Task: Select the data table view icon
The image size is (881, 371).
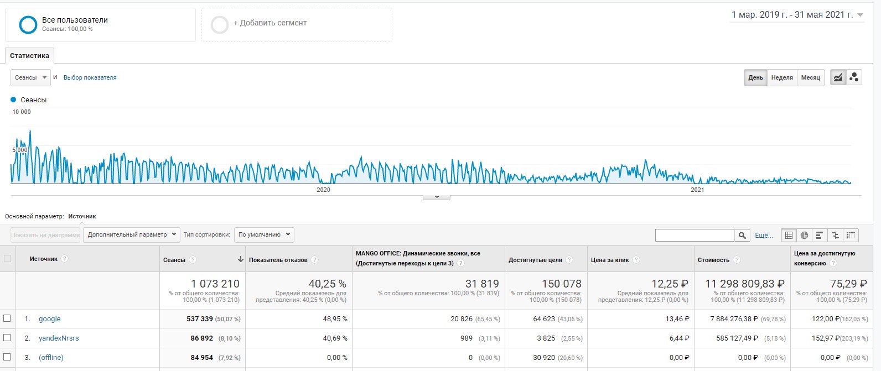Action: (x=789, y=235)
